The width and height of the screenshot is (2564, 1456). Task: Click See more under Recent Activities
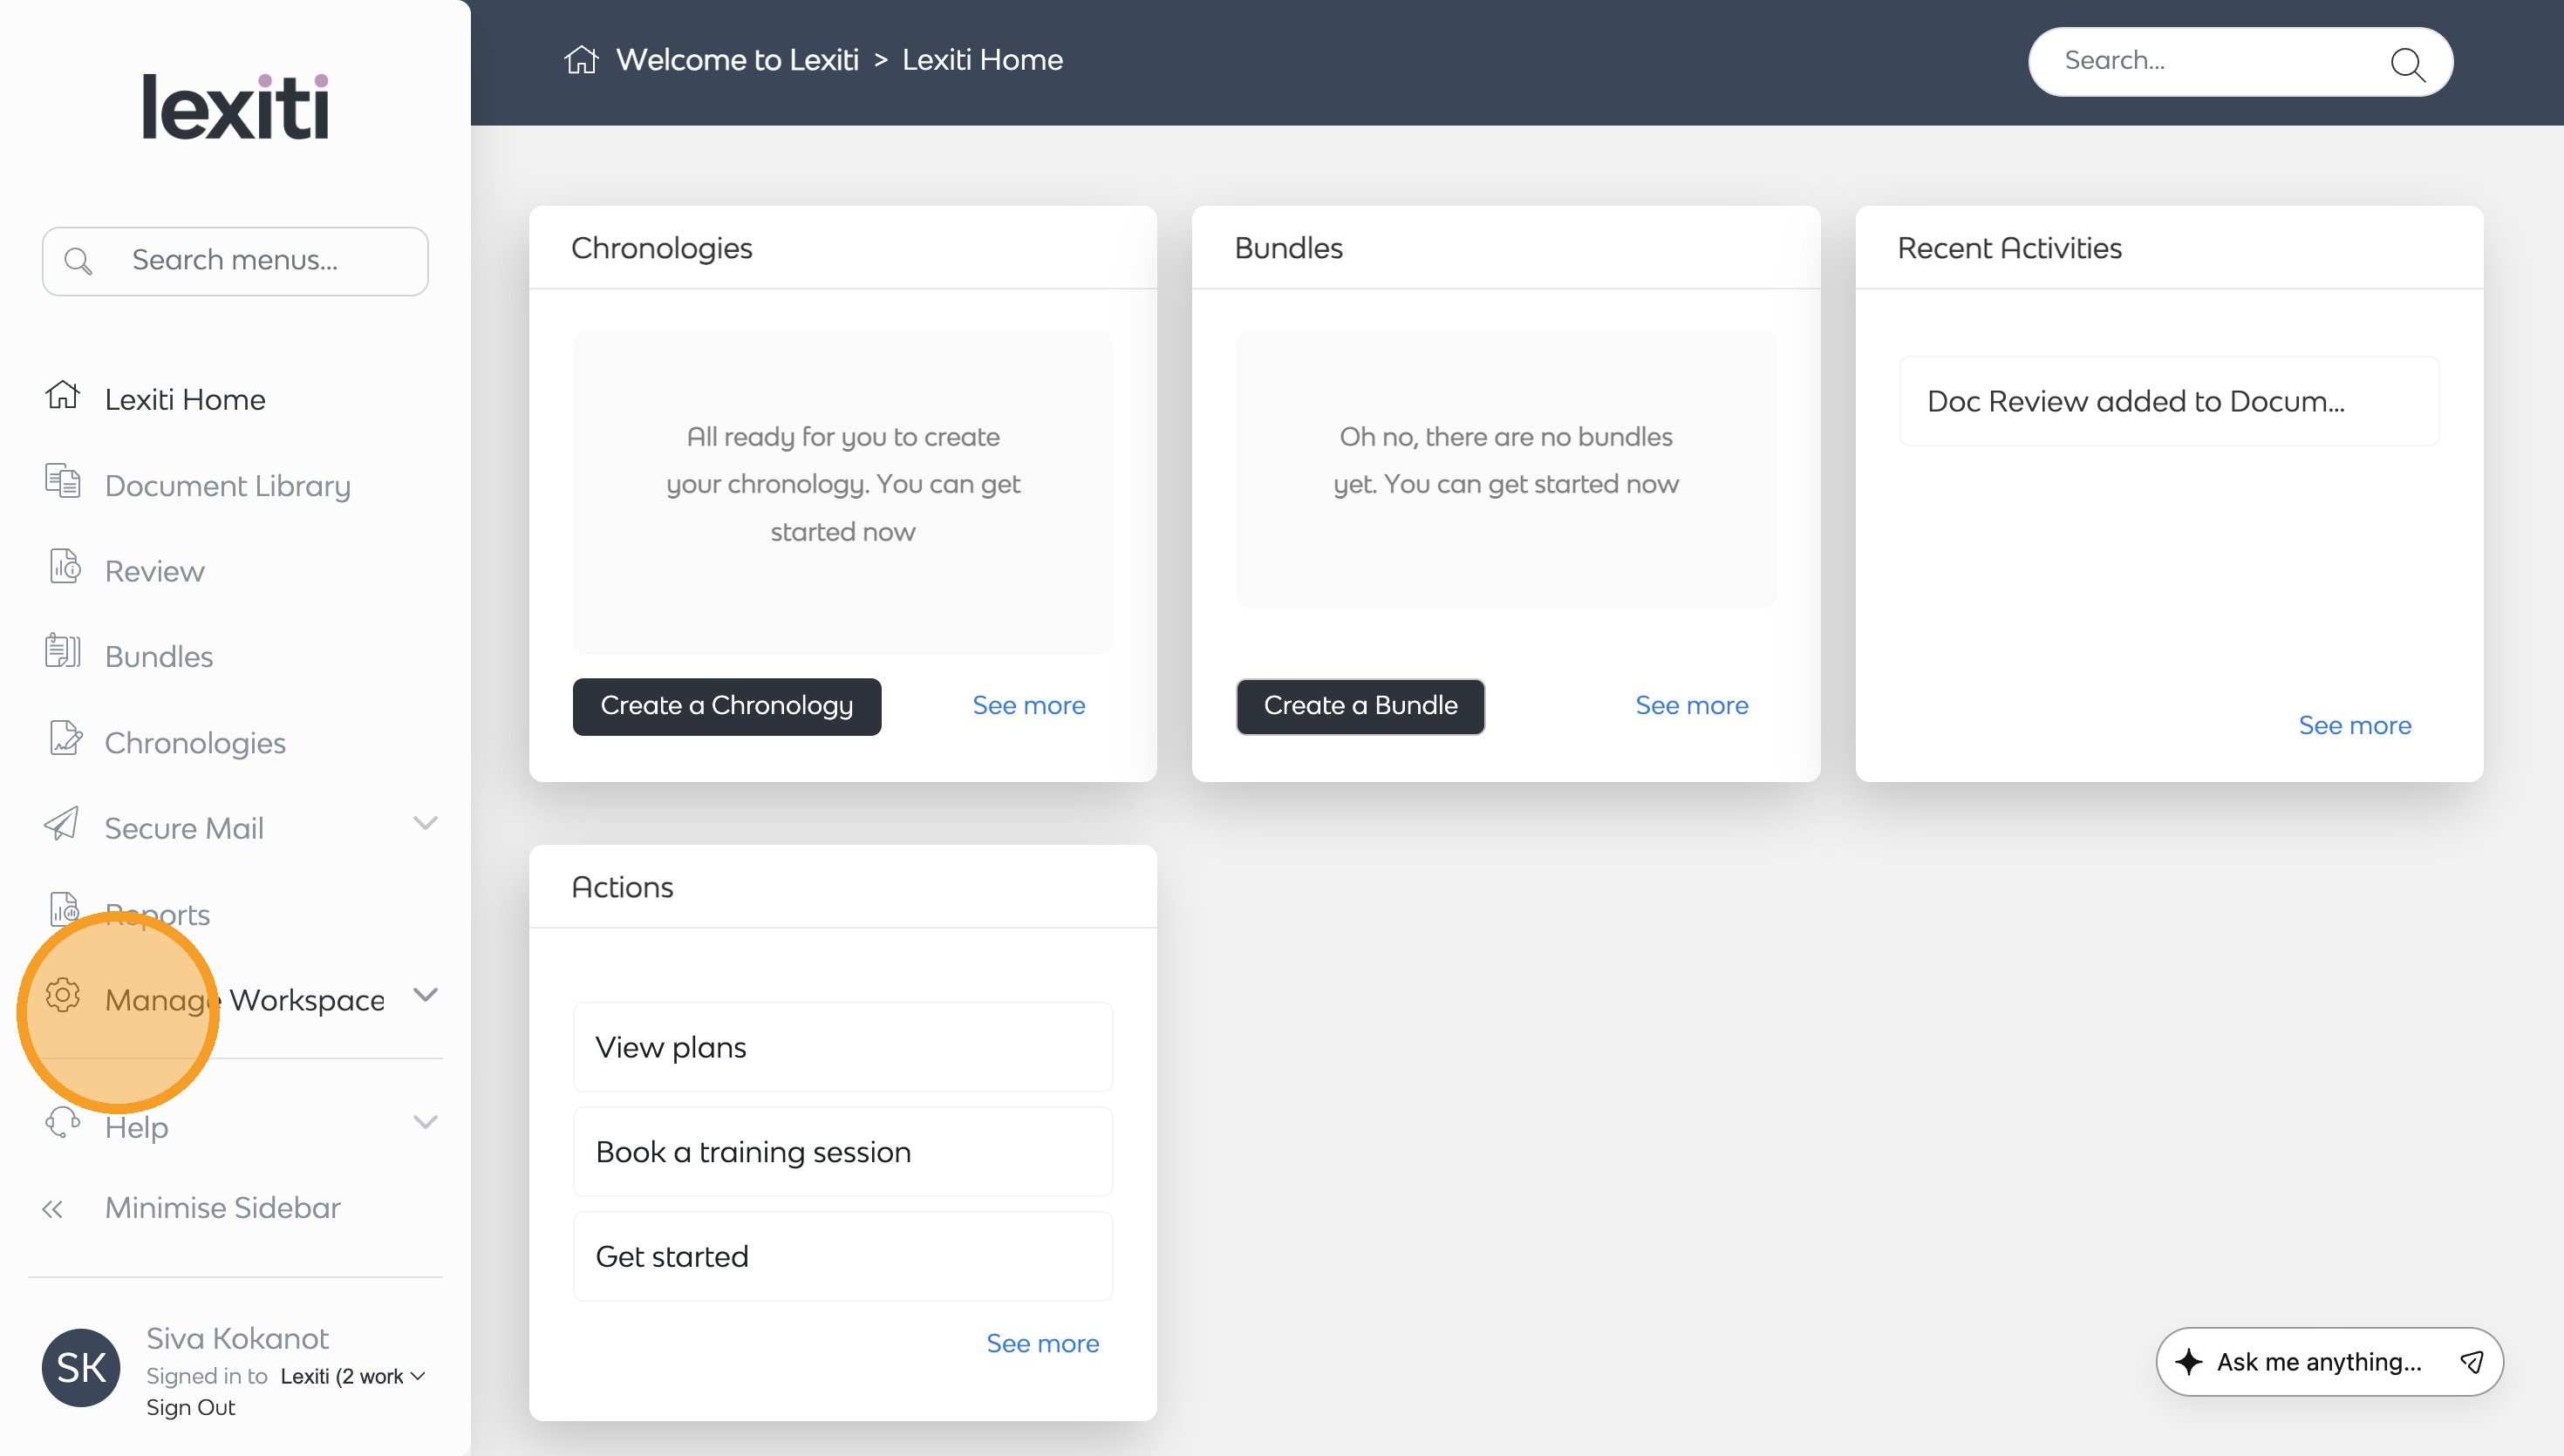click(x=2353, y=725)
